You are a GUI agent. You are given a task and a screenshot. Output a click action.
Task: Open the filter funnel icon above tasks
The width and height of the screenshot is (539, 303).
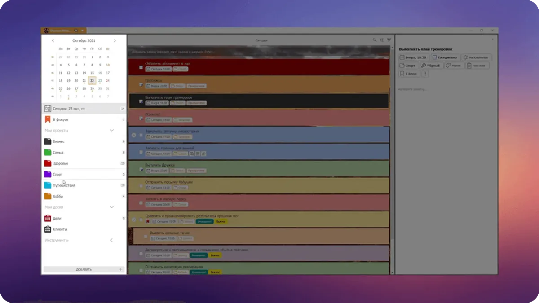pos(389,40)
